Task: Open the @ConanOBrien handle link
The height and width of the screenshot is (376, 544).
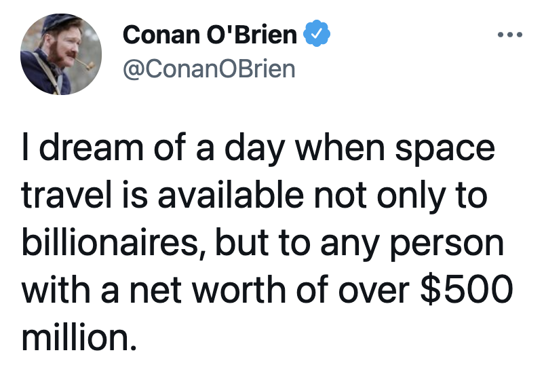Action: click(209, 69)
